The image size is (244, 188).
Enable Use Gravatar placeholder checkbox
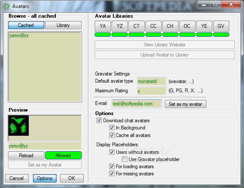click(124, 159)
